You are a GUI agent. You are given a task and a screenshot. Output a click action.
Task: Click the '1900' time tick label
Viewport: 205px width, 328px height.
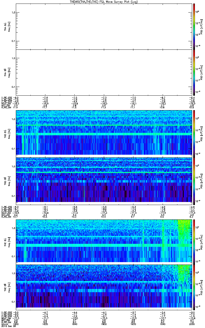pos(104,324)
